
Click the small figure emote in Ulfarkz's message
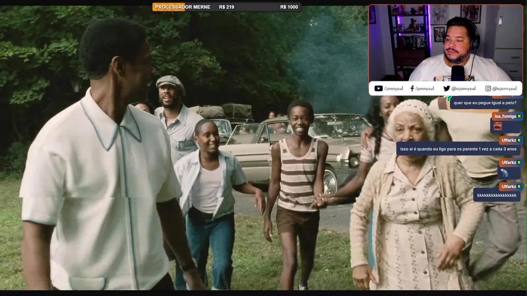click(504, 173)
